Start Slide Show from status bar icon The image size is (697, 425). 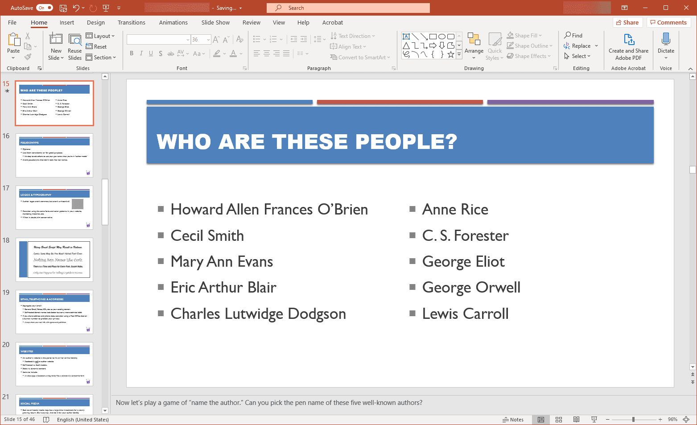[594, 420]
